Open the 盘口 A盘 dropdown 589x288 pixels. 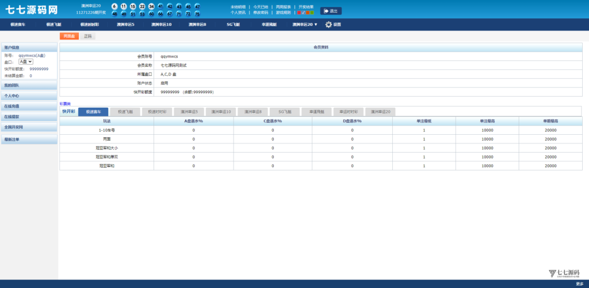pyautogui.click(x=26, y=62)
